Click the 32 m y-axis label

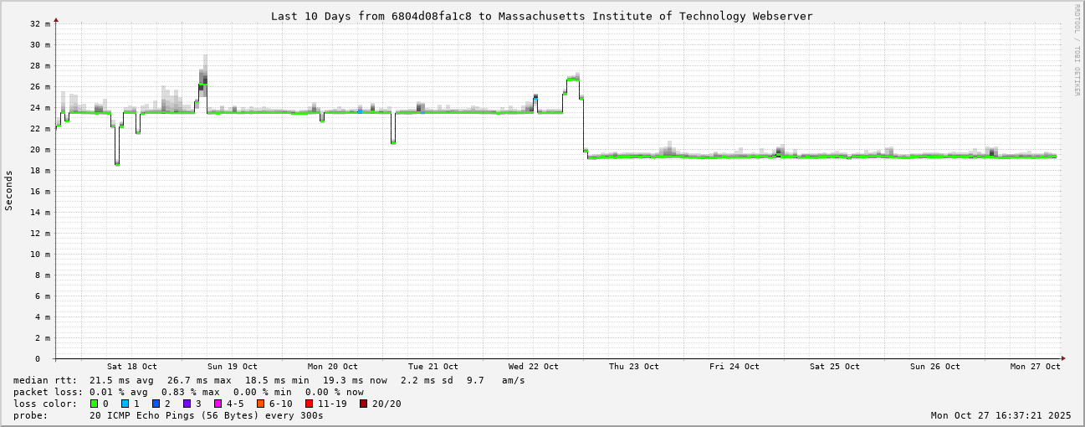click(41, 23)
